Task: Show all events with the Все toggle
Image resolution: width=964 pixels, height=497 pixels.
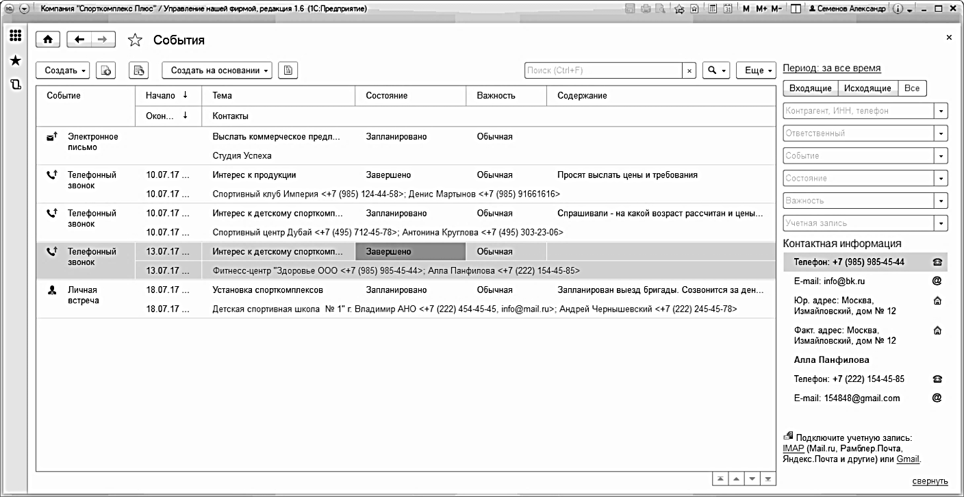Action: pos(912,88)
